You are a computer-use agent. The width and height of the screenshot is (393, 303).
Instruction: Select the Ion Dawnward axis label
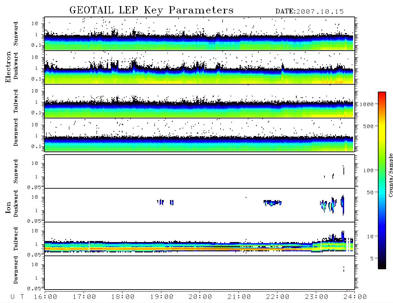click(x=16, y=270)
